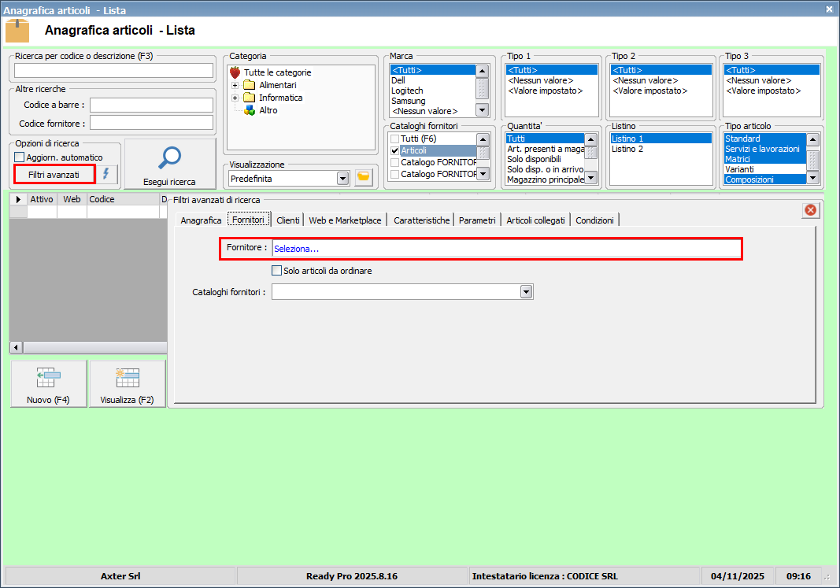Click the package icon in the header
The image size is (840, 588).
[17, 31]
